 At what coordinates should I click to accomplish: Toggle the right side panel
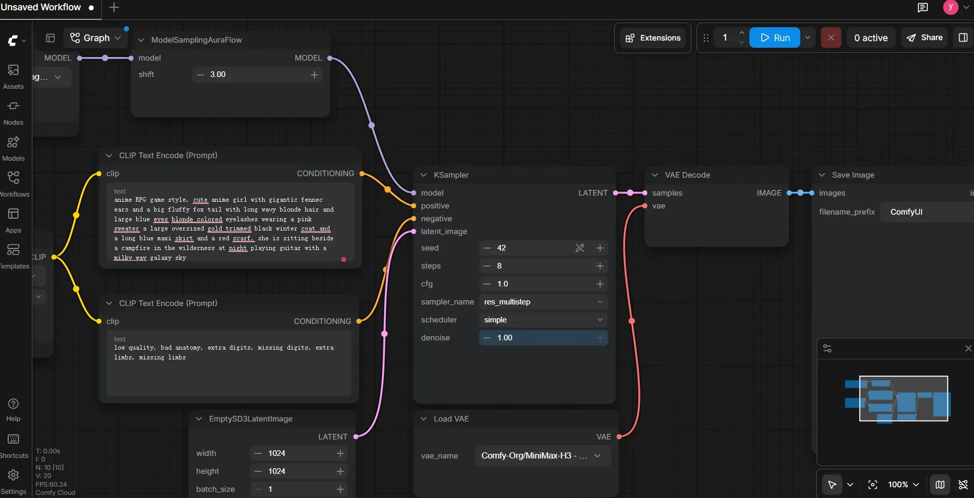[x=963, y=37]
